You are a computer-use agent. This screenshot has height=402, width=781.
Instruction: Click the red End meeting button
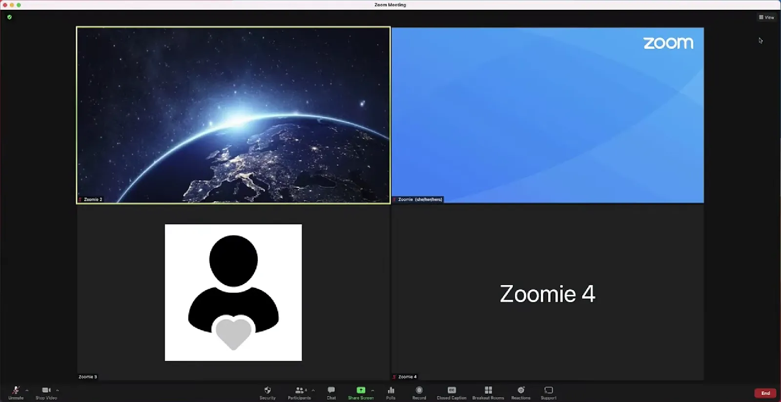[x=765, y=393]
